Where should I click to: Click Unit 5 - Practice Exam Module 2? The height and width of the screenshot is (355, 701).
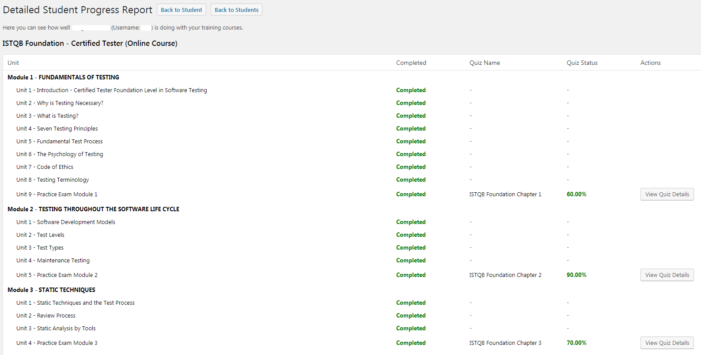[57, 275]
